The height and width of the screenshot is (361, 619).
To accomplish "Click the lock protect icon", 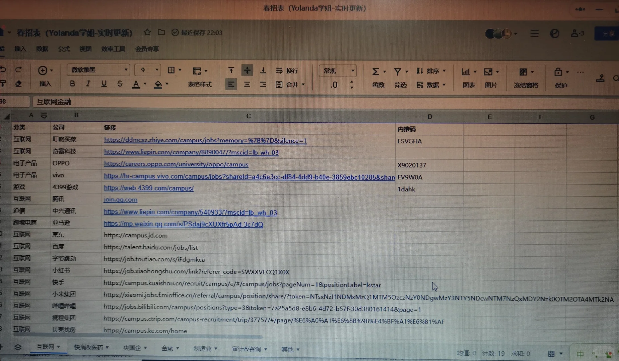I will pos(558,72).
